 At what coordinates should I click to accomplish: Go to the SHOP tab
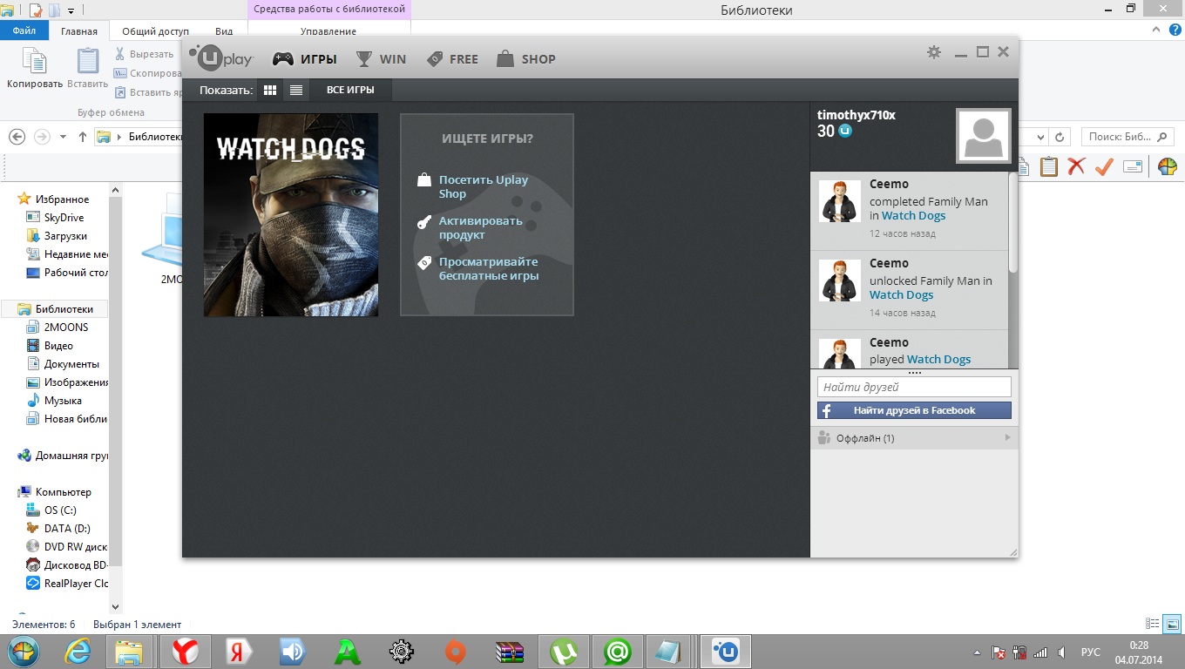(525, 59)
